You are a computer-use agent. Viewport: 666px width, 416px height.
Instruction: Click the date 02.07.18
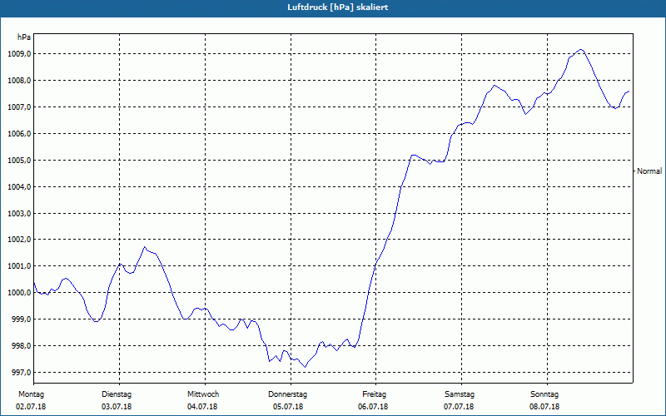pos(31,407)
